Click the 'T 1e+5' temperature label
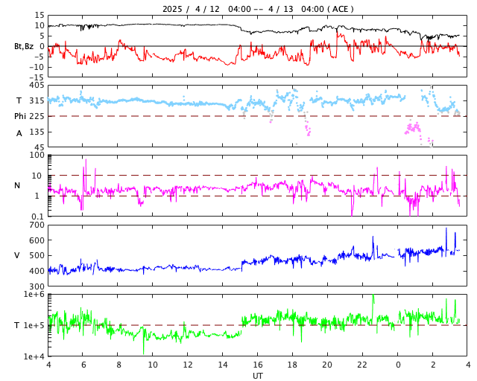The image size is (477, 381). coord(29,325)
